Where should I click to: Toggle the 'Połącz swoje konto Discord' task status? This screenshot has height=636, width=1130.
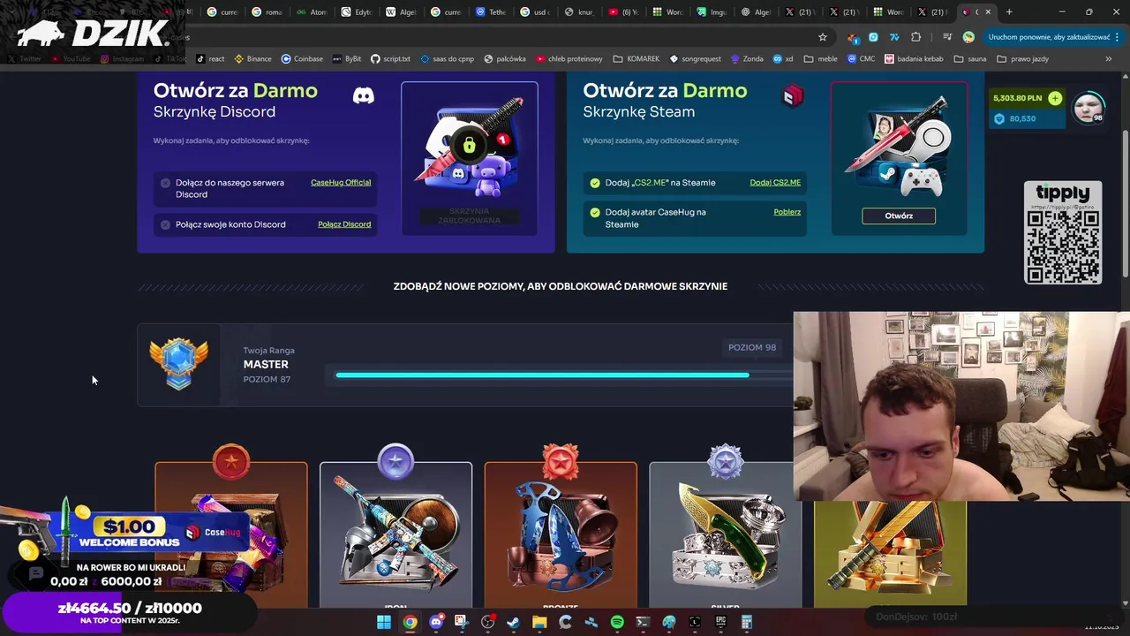165,224
